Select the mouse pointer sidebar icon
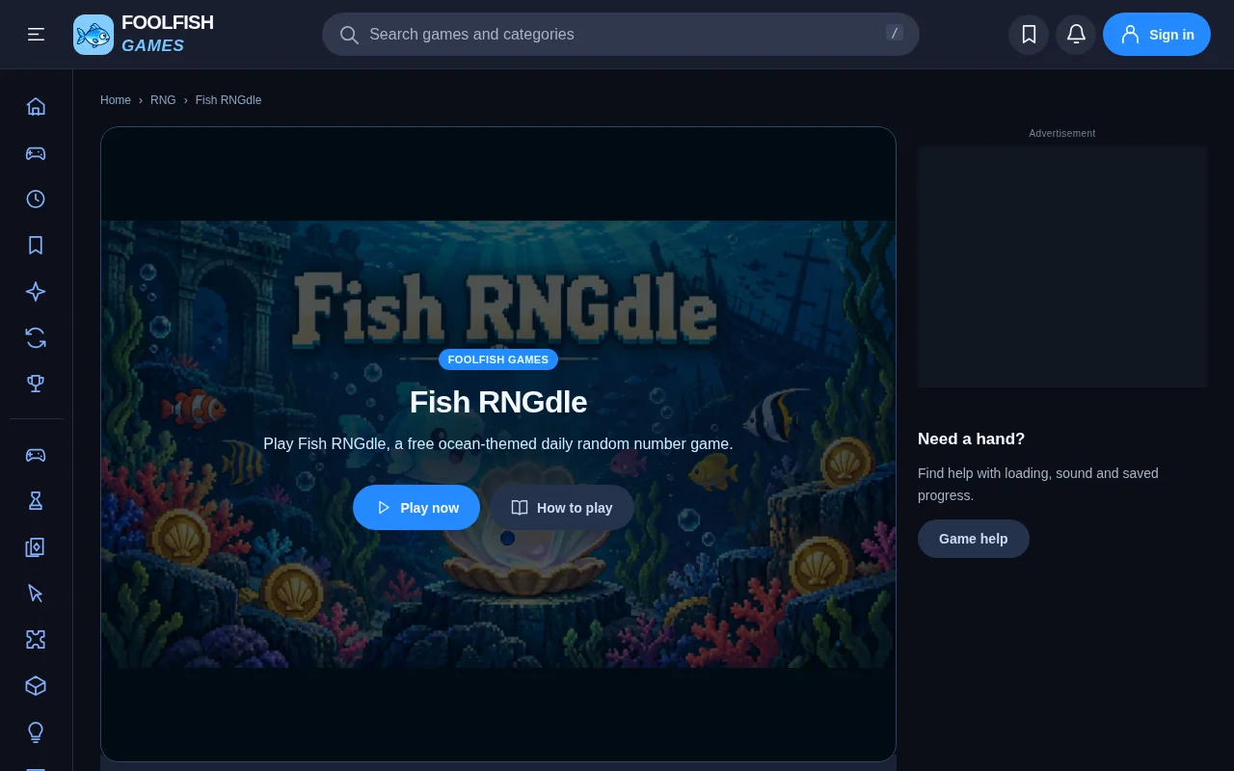 pos(36,593)
